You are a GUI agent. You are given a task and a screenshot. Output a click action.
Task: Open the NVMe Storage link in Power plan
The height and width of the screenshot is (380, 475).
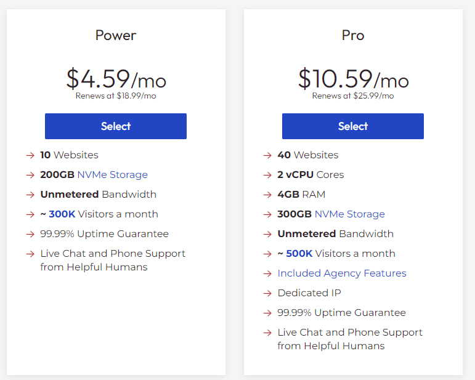point(112,175)
